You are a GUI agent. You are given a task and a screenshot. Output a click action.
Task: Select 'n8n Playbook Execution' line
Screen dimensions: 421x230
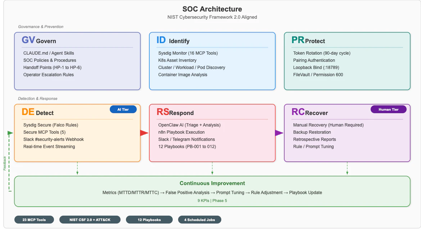[181, 132]
